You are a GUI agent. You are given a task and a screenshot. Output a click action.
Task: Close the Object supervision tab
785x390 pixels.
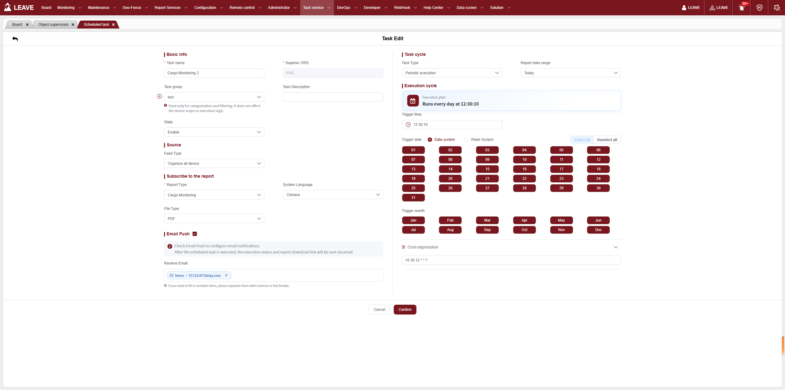pyautogui.click(x=73, y=25)
